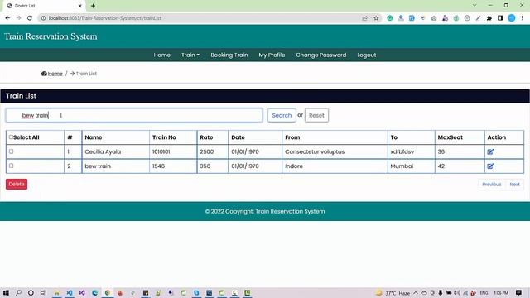Expand the Train dropdown menu
This screenshot has width=530, height=298.
(190, 55)
